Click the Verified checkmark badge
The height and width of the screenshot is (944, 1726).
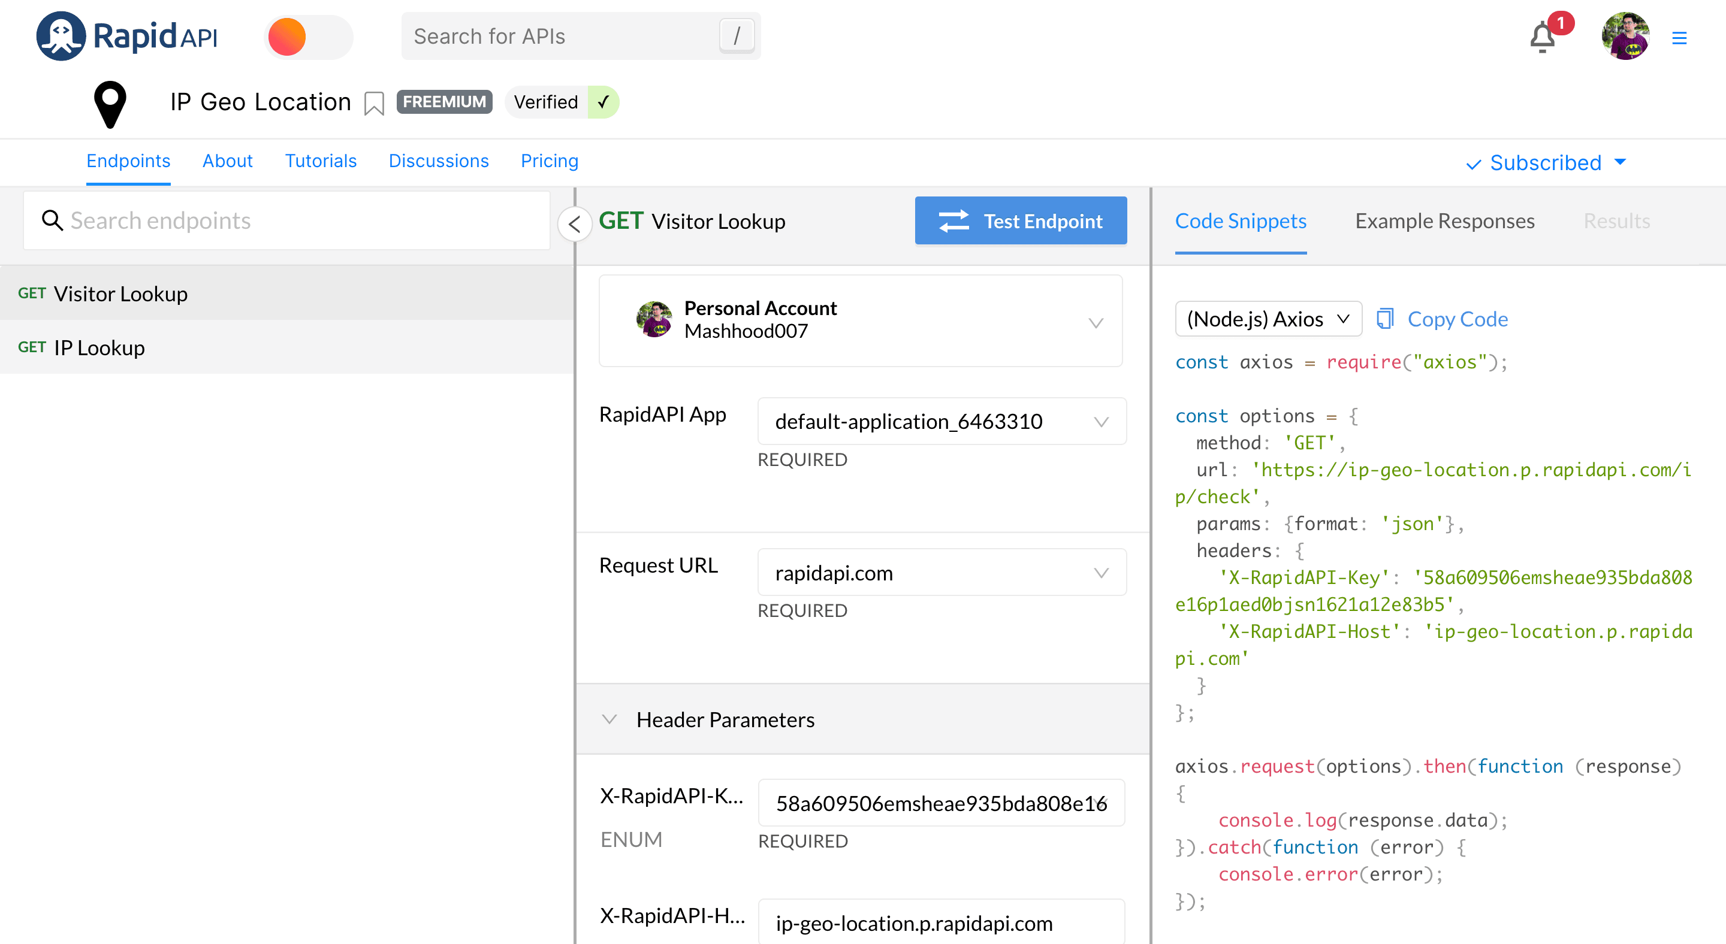(562, 102)
